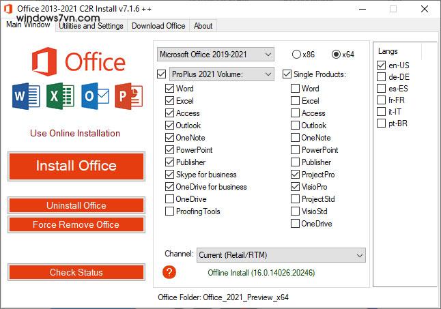The height and width of the screenshot is (309, 441).
Task: Switch to the Utilities and Settings tab
Action: click(x=91, y=26)
